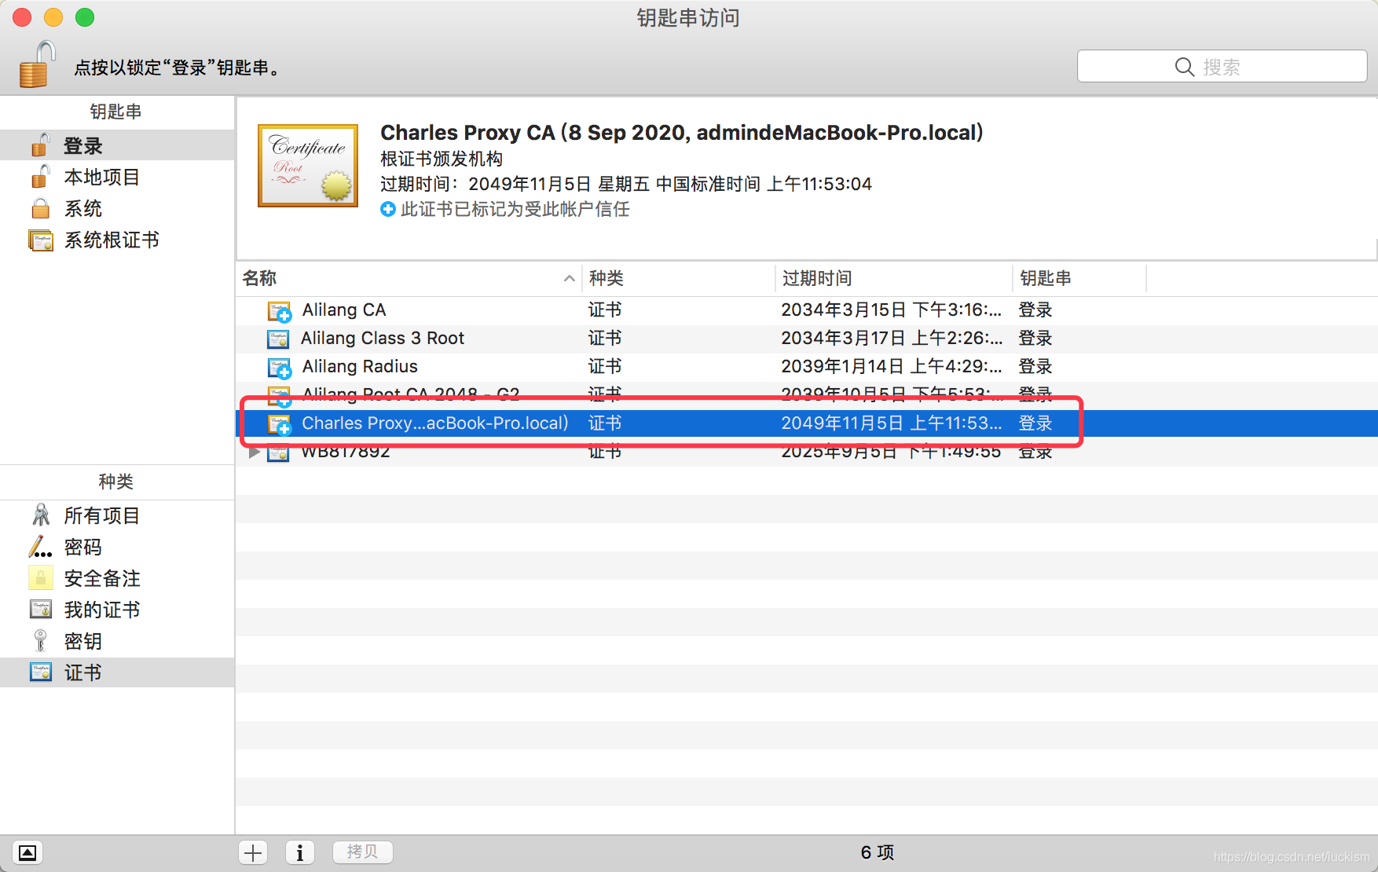Click the 根证书颁发机构 label
1378x872 pixels.
442,159
